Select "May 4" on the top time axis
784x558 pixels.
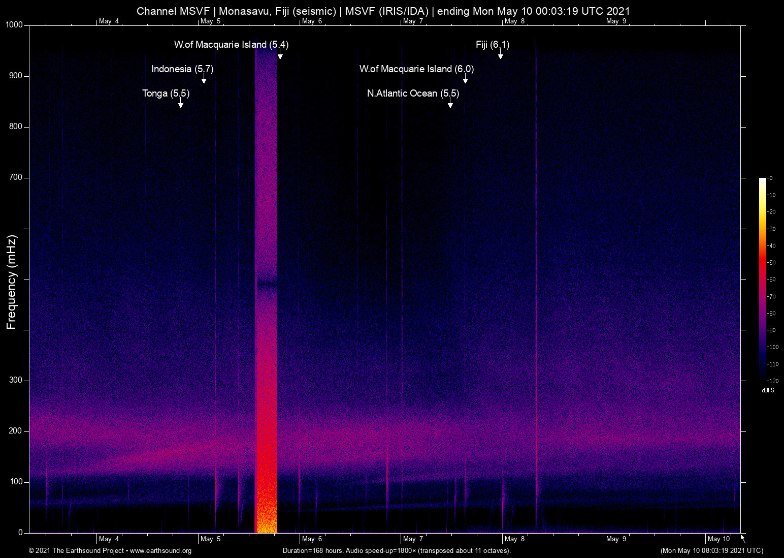(109, 21)
